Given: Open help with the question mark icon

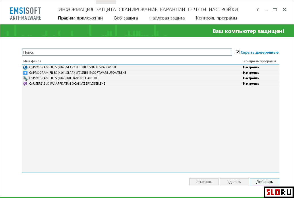Looking at the screenshot, I should (x=258, y=9).
